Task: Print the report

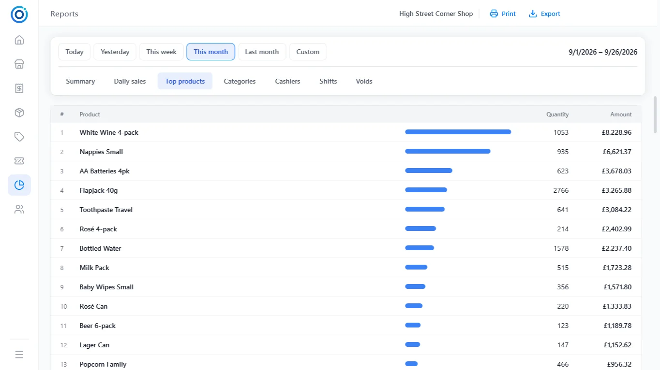Action: pos(503,14)
